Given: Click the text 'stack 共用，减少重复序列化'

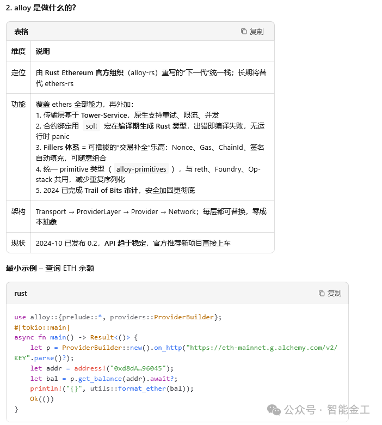Looking at the screenshot, I should (81, 179).
